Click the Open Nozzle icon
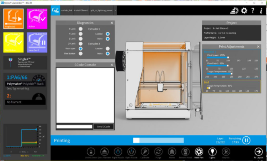 [131, 151]
